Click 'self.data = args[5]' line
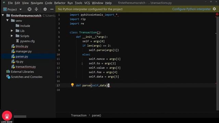Image resolution: width=219 pixels, height=123 pixels. point(104,77)
